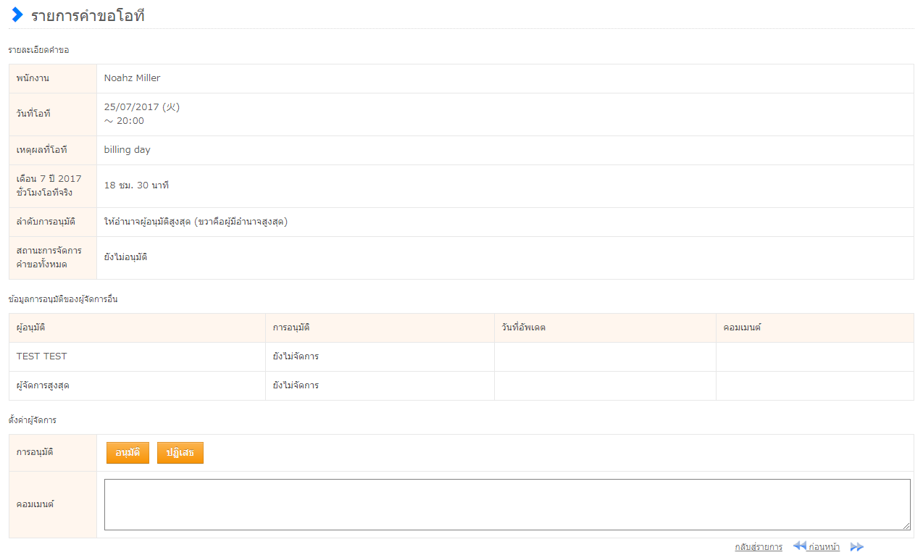Select the ผู้จัดการสูงสุด approver row

pos(43,385)
